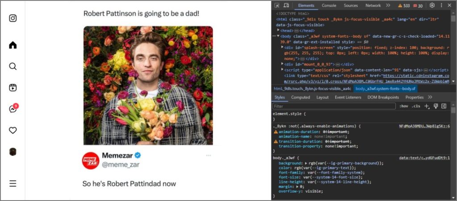This screenshot has height=201, width=457.
Task: Open DevTools settings gear
Action: 432,5
